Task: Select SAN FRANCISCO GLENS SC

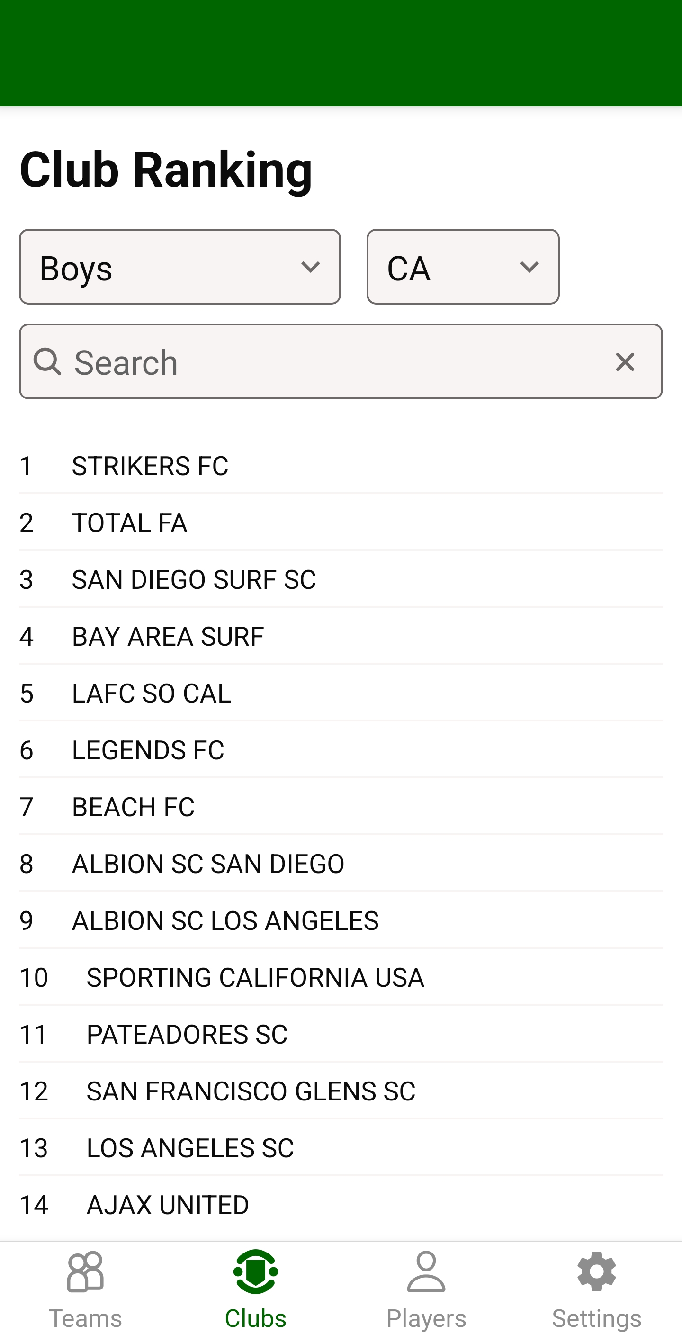Action: (251, 1091)
